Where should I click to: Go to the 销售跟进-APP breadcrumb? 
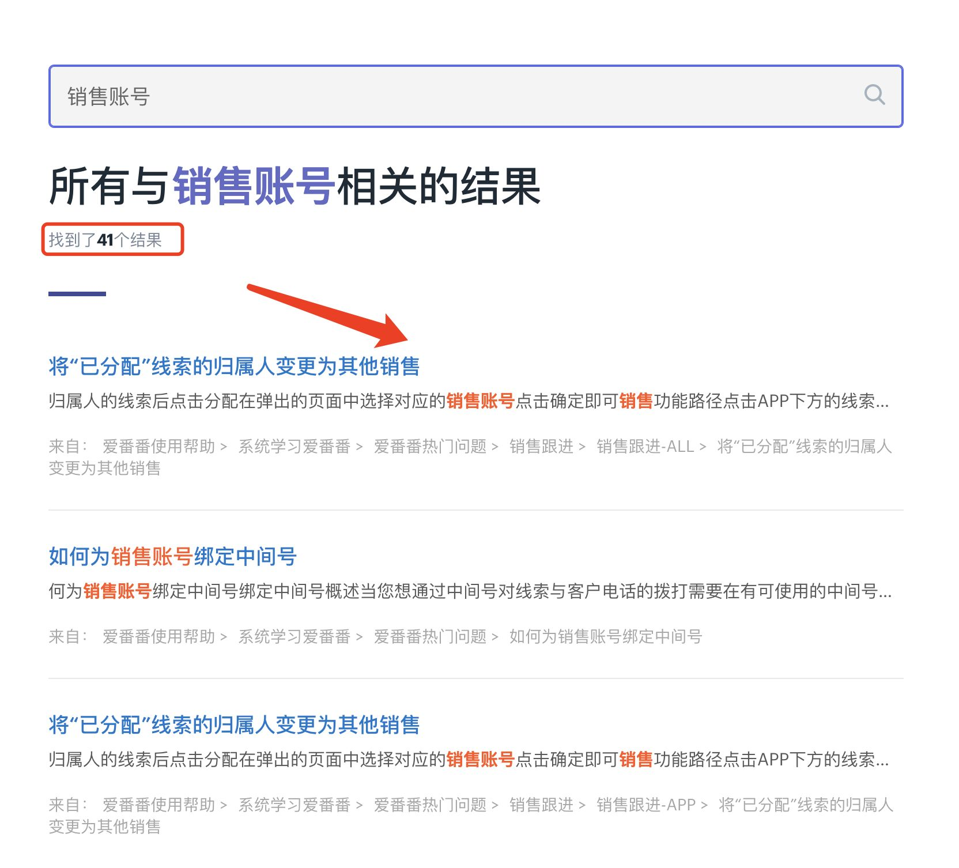646,805
